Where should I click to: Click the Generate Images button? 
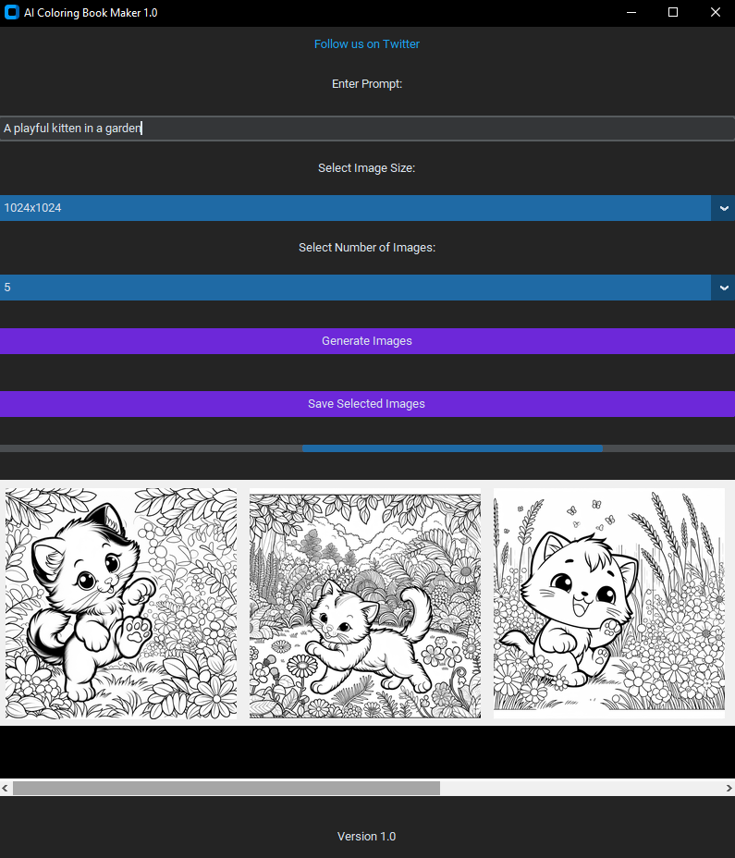[x=367, y=341]
